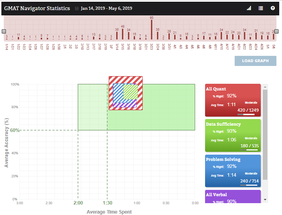Click calendar icon beside the date range
This screenshot has height=215, width=282.
pyautogui.click(x=77, y=9)
